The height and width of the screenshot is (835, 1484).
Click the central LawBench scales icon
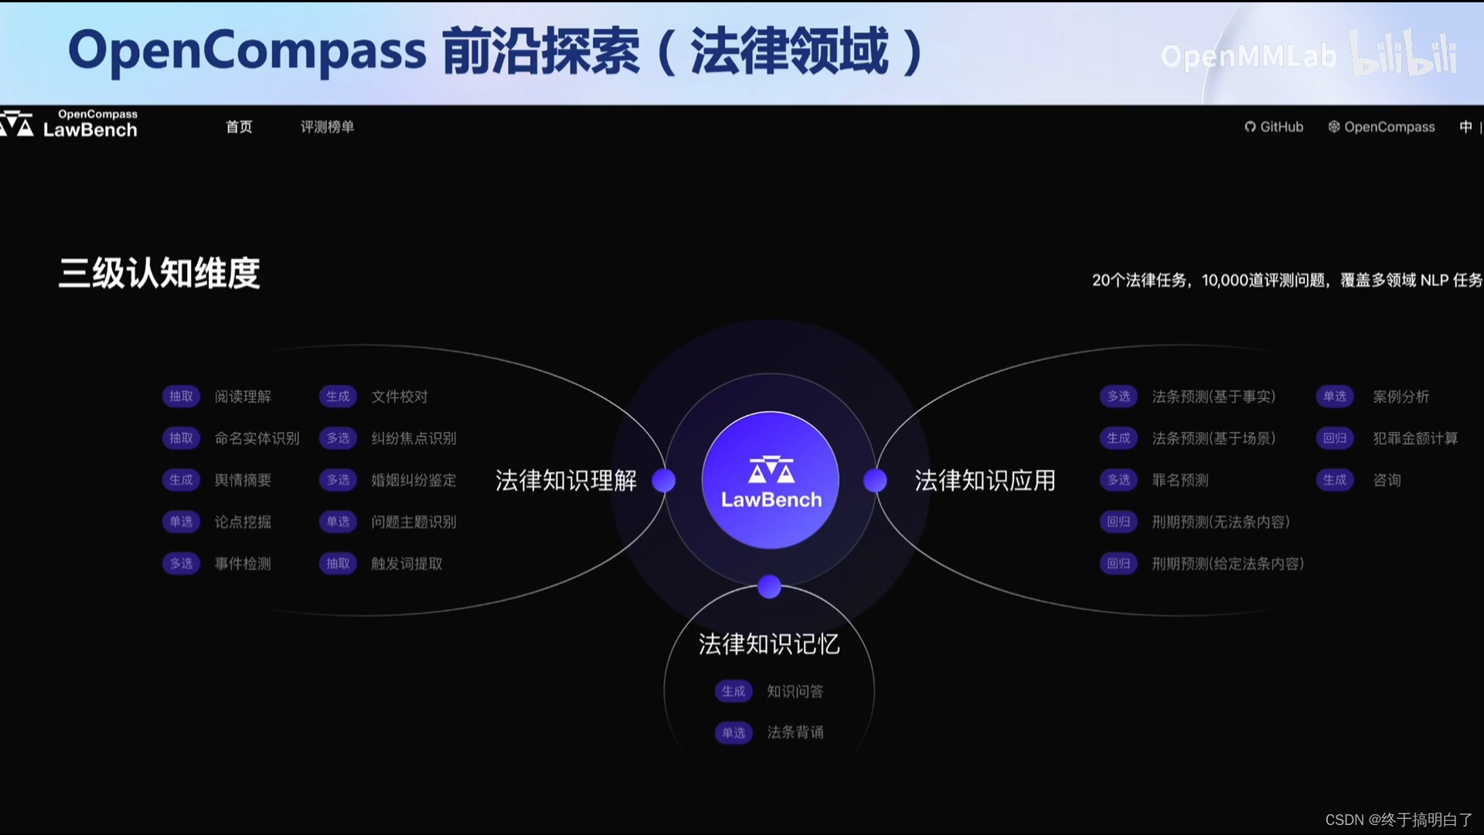coord(770,472)
